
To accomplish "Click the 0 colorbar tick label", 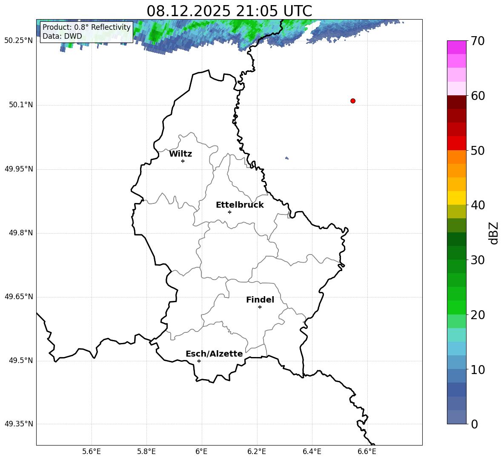I will 474,424.
